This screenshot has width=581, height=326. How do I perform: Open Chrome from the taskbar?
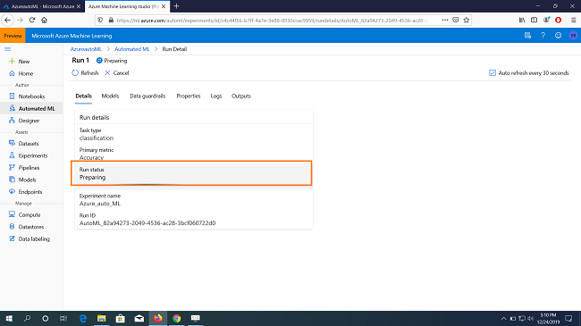(176, 319)
